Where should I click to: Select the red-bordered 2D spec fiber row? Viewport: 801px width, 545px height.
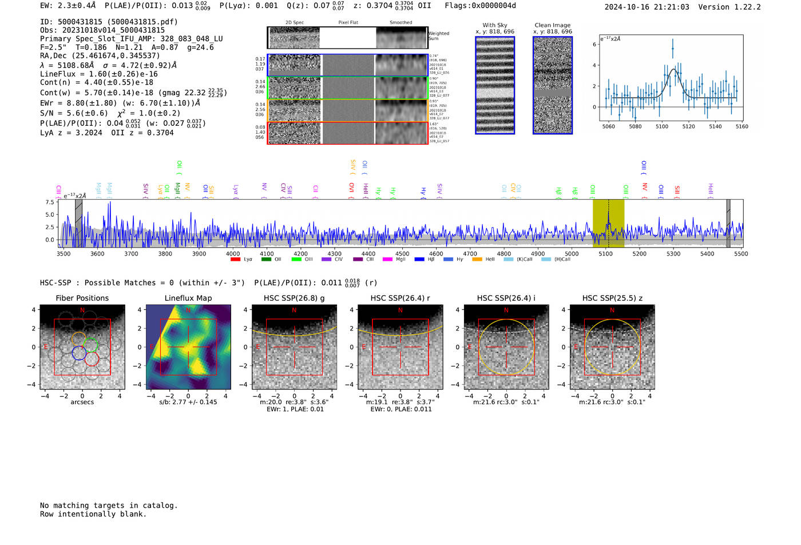tap(348, 133)
